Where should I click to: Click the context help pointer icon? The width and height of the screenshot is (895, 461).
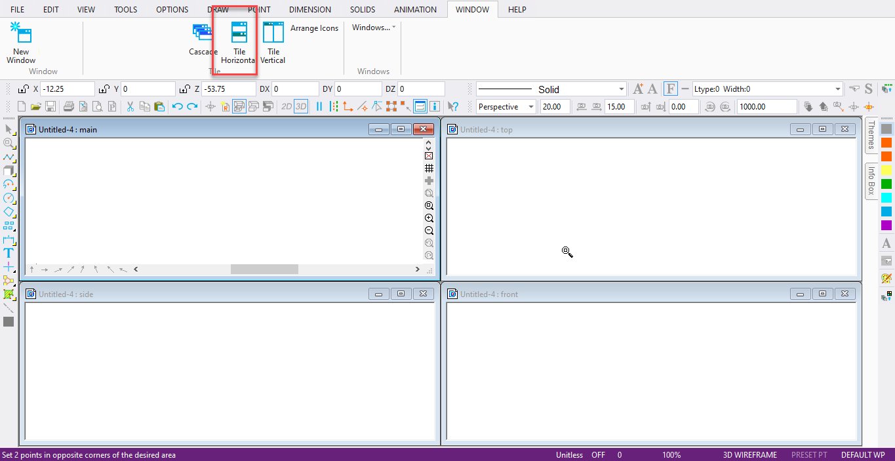[452, 106]
